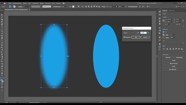Select the Rectangle tool
Screen dimensions: 186x105
[2, 31]
